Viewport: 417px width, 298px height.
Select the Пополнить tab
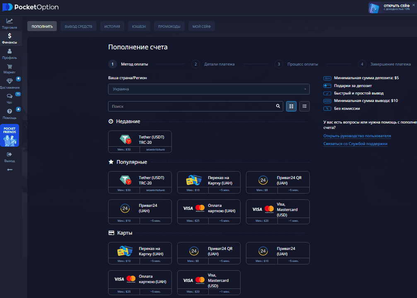[x=42, y=27]
